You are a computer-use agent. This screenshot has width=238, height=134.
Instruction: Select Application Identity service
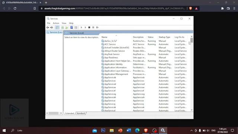[x=144, y=64]
